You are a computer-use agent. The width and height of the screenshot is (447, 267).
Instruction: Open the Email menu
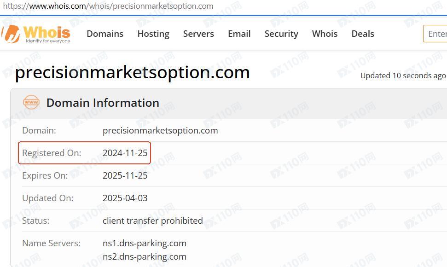pyautogui.click(x=239, y=34)
